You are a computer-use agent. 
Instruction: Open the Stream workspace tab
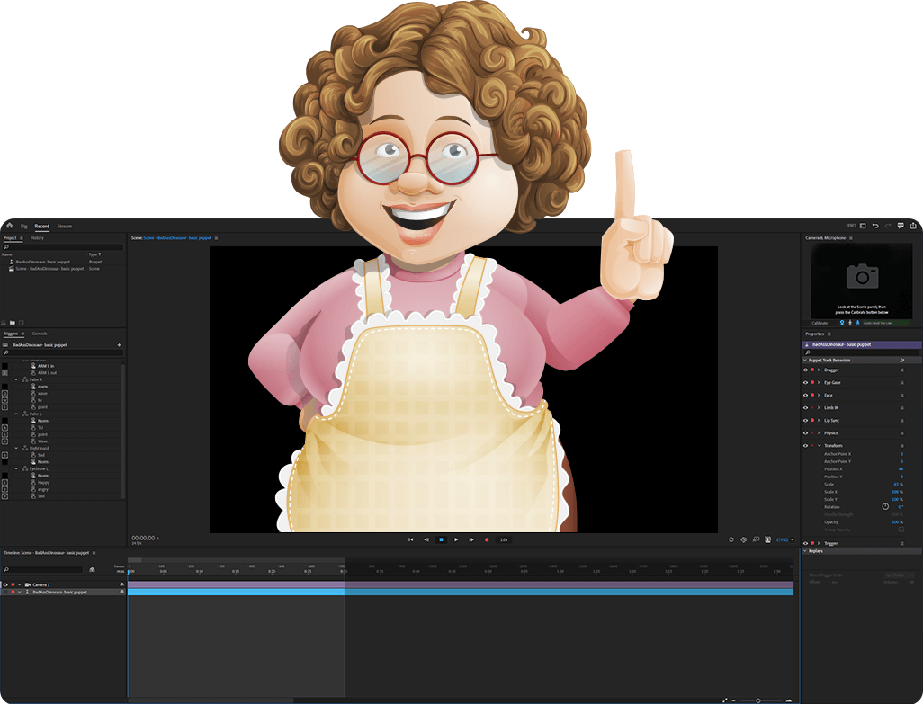pos(64,226)
